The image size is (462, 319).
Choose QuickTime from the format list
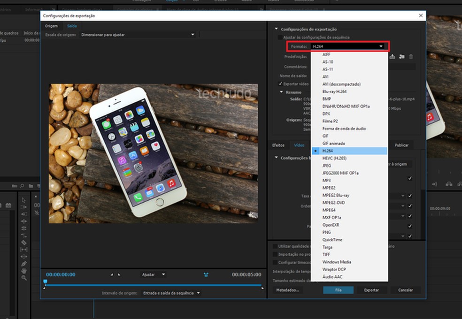(x=332, y=240)
